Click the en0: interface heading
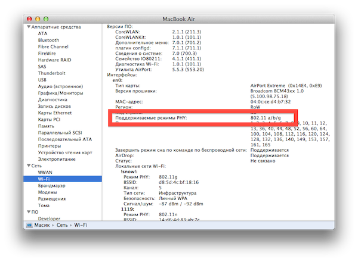 pos(118,80)
